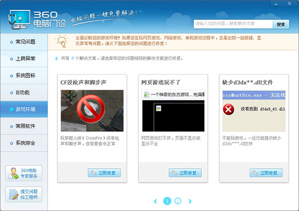This screenshot has width=299, height=211.
Task: Select 游戏环境 sidebar category
Action: 24,109
